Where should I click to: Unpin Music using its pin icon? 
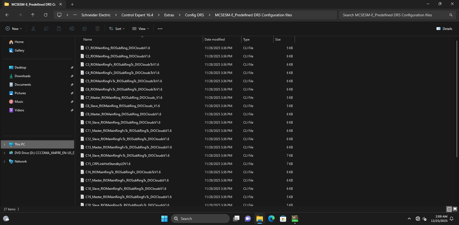(x=72, y=102)
